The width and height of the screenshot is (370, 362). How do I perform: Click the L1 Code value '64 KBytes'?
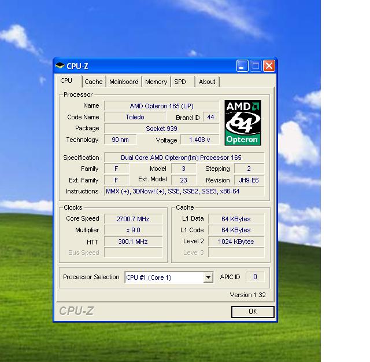236,230
